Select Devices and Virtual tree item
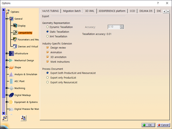 coord(28,47)
